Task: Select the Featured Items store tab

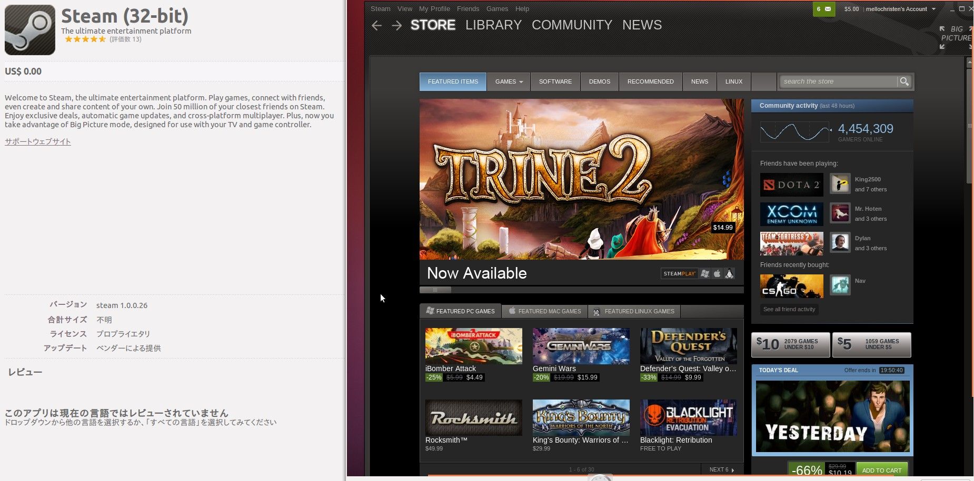Action: [453, 81]
